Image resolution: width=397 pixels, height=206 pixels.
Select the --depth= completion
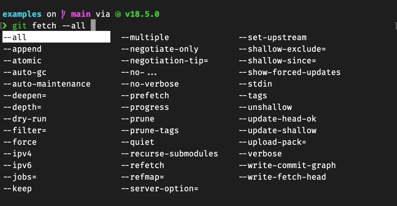[22, 107]
